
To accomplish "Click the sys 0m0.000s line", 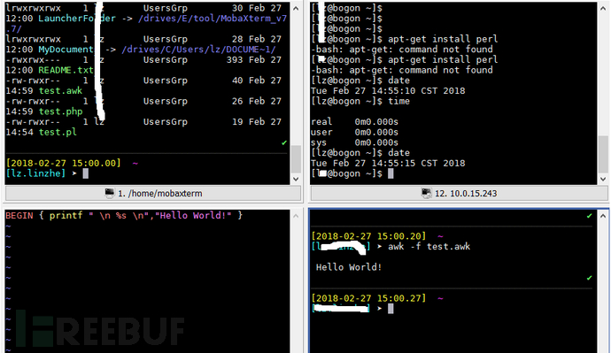I will (x=354, y=142).
